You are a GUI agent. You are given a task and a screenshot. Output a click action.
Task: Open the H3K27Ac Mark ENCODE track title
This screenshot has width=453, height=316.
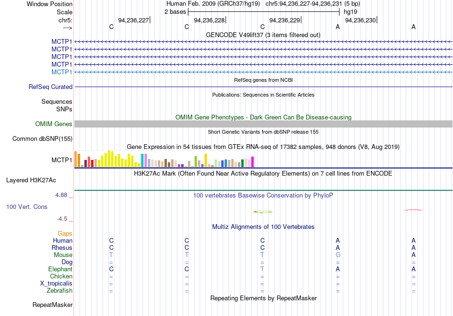tap(263, 174)
